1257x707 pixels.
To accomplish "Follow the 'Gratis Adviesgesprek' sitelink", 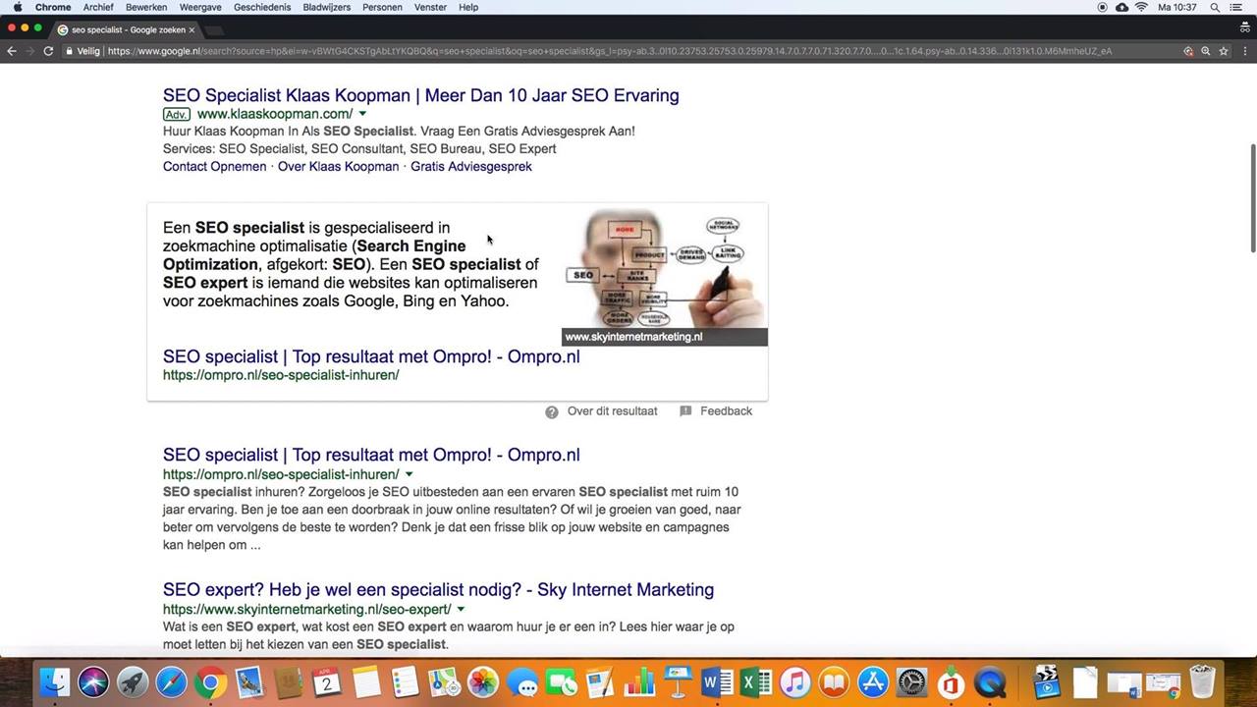I will point(471,167).
